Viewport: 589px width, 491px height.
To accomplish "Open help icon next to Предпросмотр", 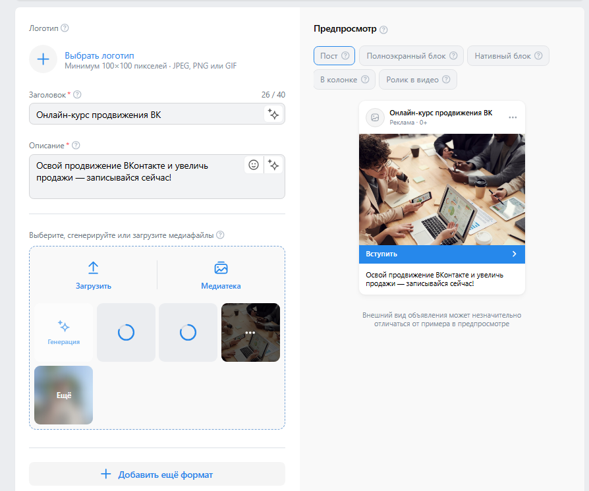I will (383, 30).
